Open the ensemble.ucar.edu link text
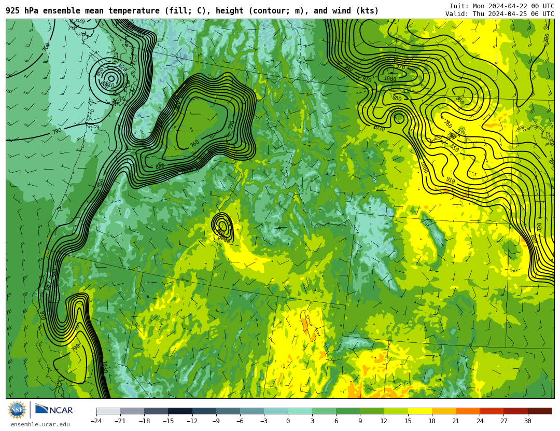Screen dimensions: 560x431 40,424
